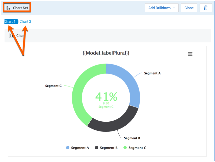Expand the Add Drilldown dropdown

(x=162, y=8)
